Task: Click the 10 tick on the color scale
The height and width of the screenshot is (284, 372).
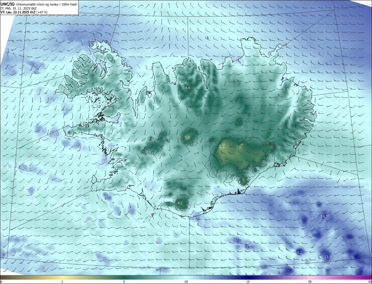Action: tap(186, 282)
